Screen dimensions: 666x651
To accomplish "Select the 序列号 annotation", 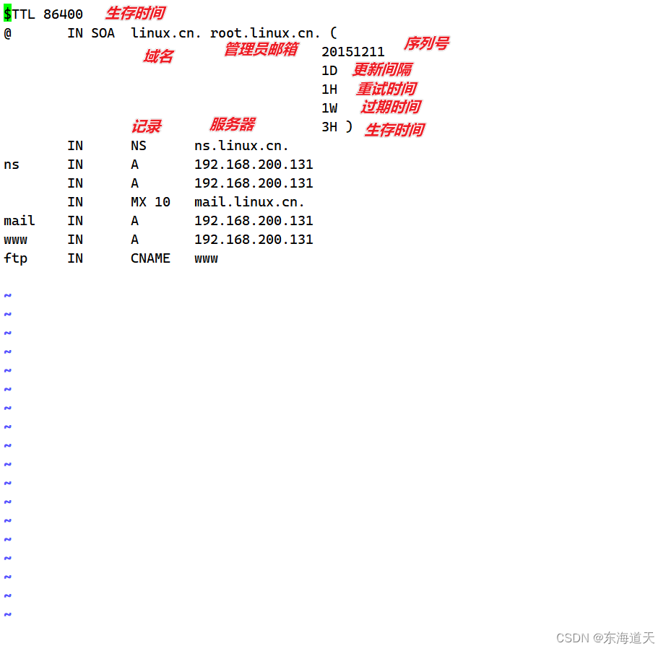I will 425,43.
